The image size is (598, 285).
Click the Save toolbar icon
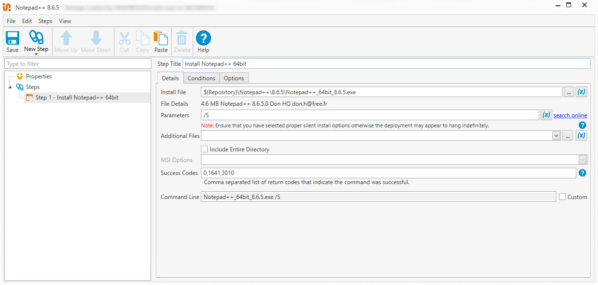pyautogui.click(x=12, y=38)
